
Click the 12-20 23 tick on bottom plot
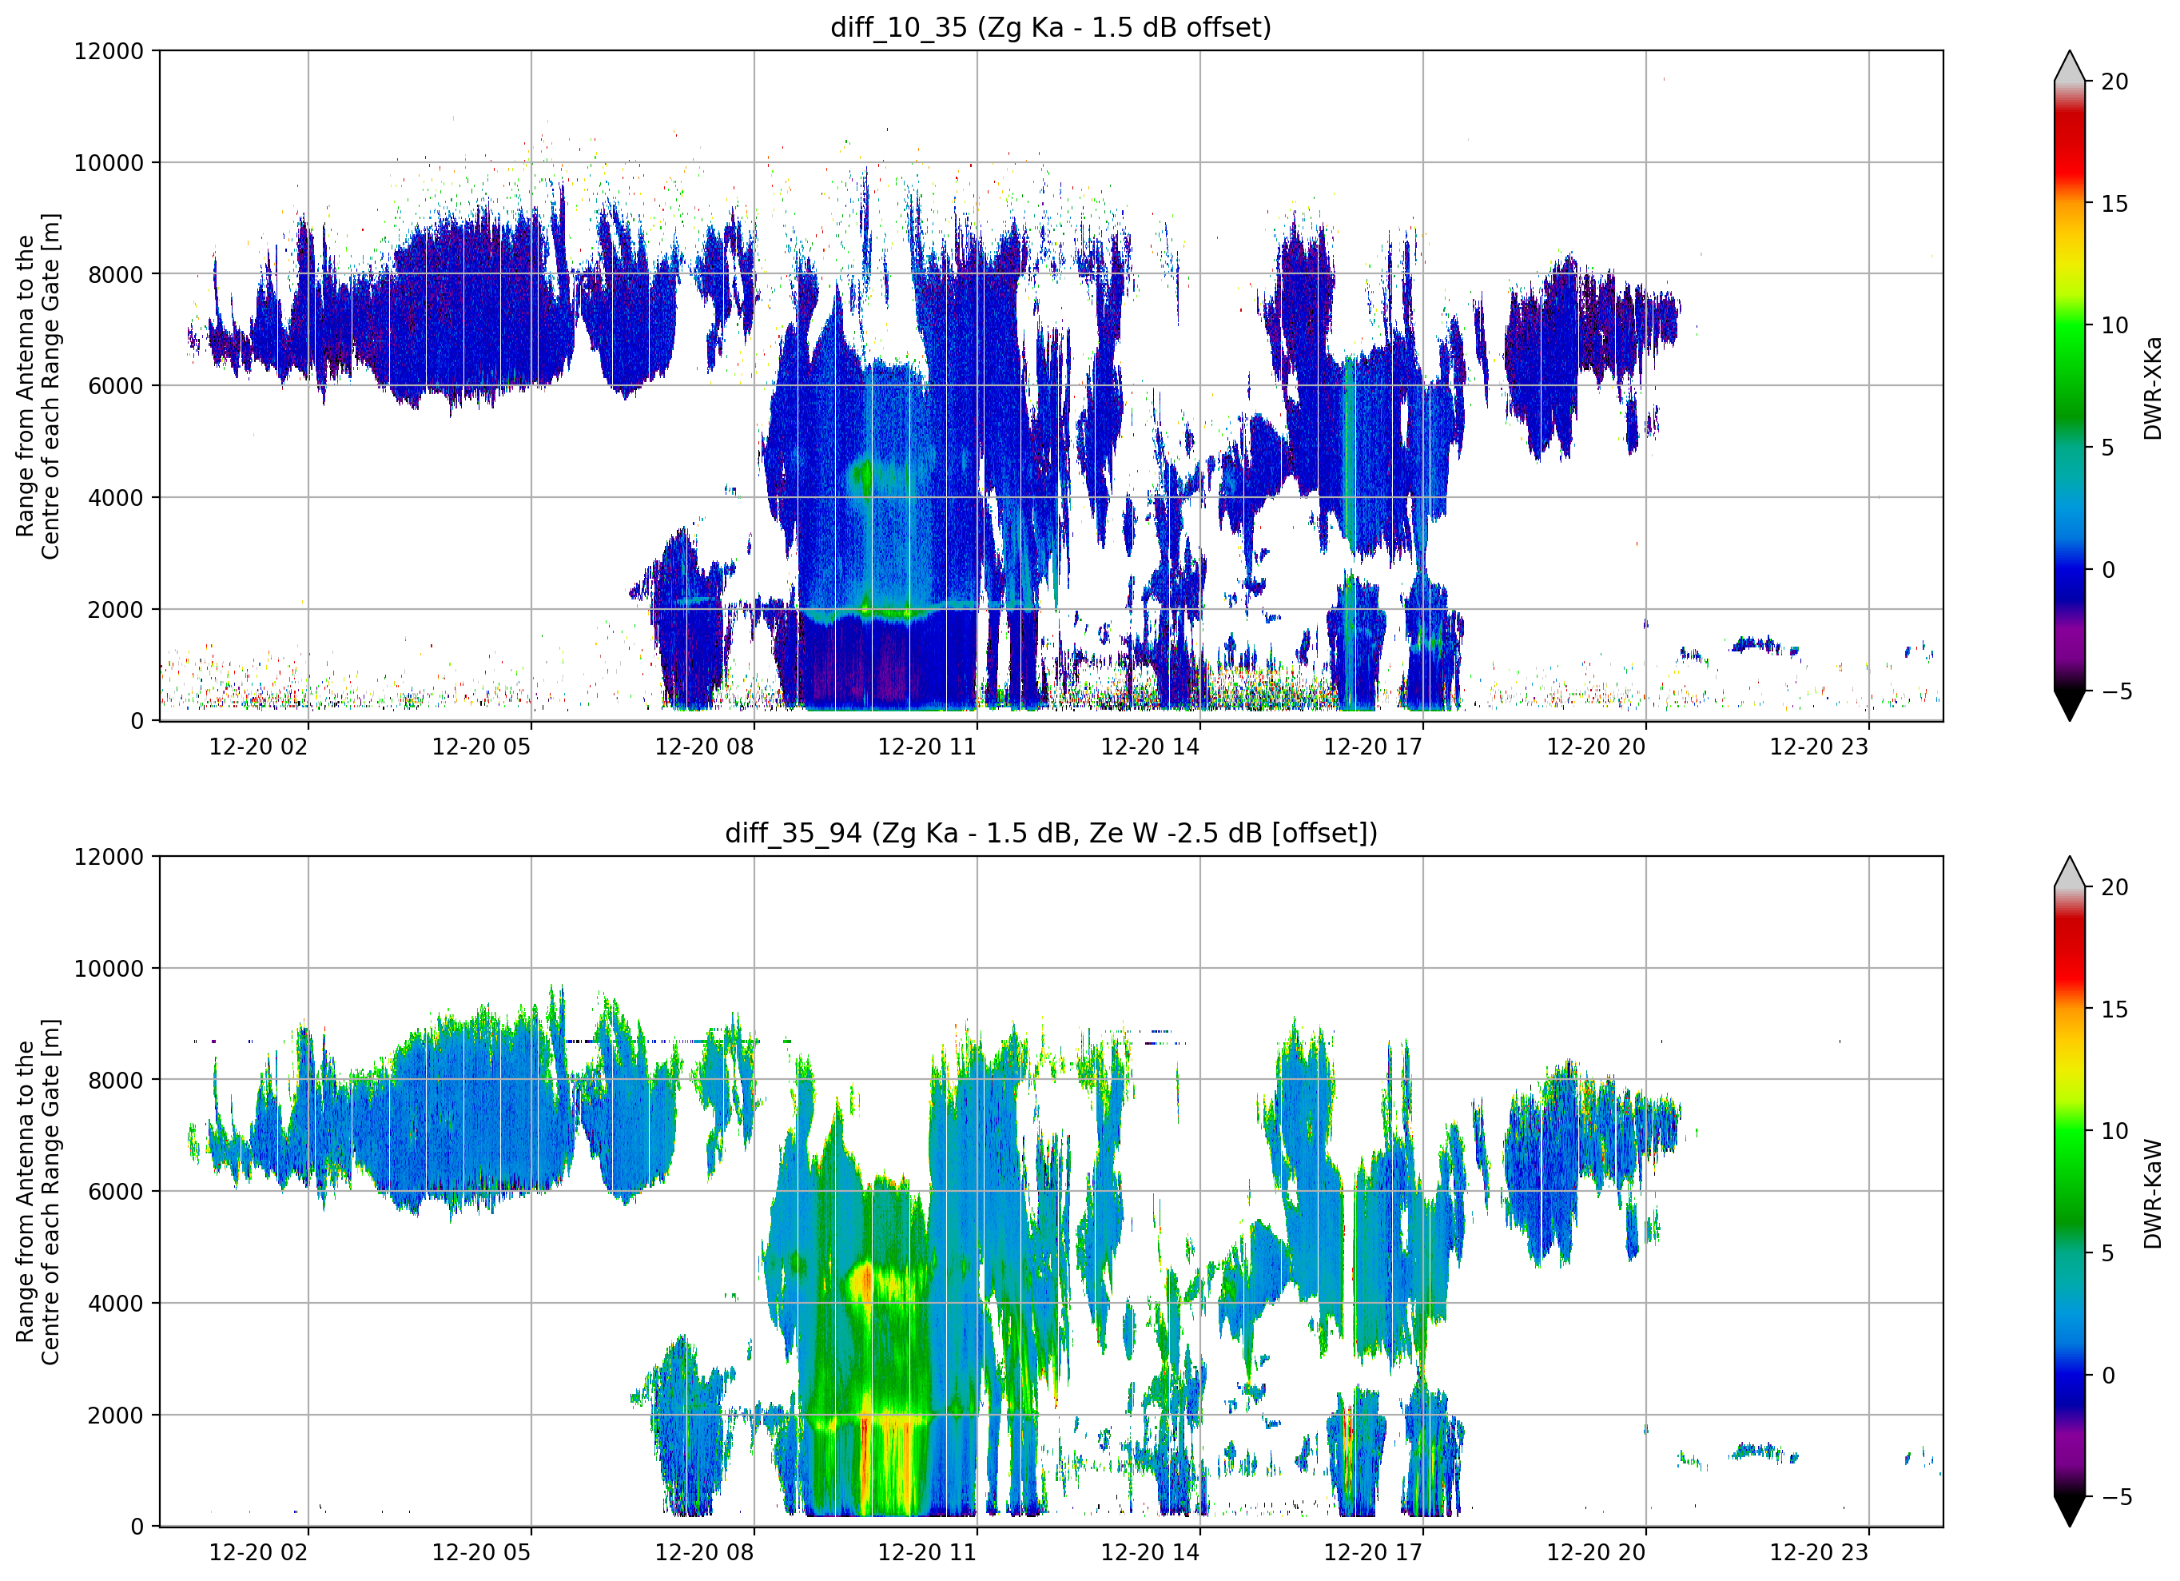point(1819,1552)
